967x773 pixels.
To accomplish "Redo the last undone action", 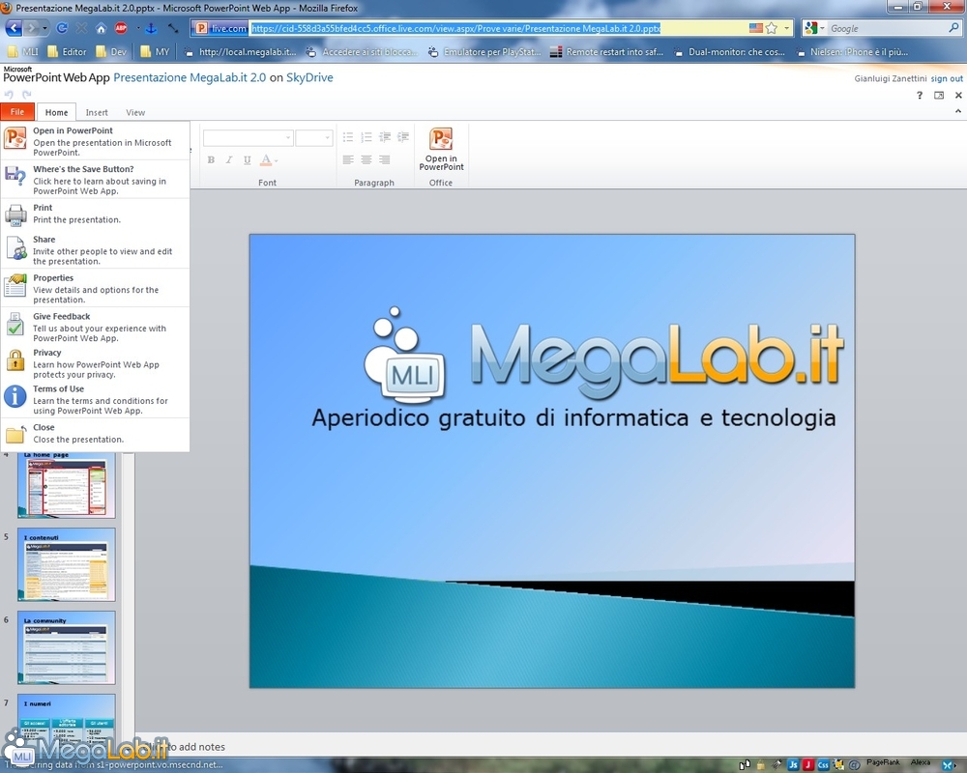I will click(26, 95).
